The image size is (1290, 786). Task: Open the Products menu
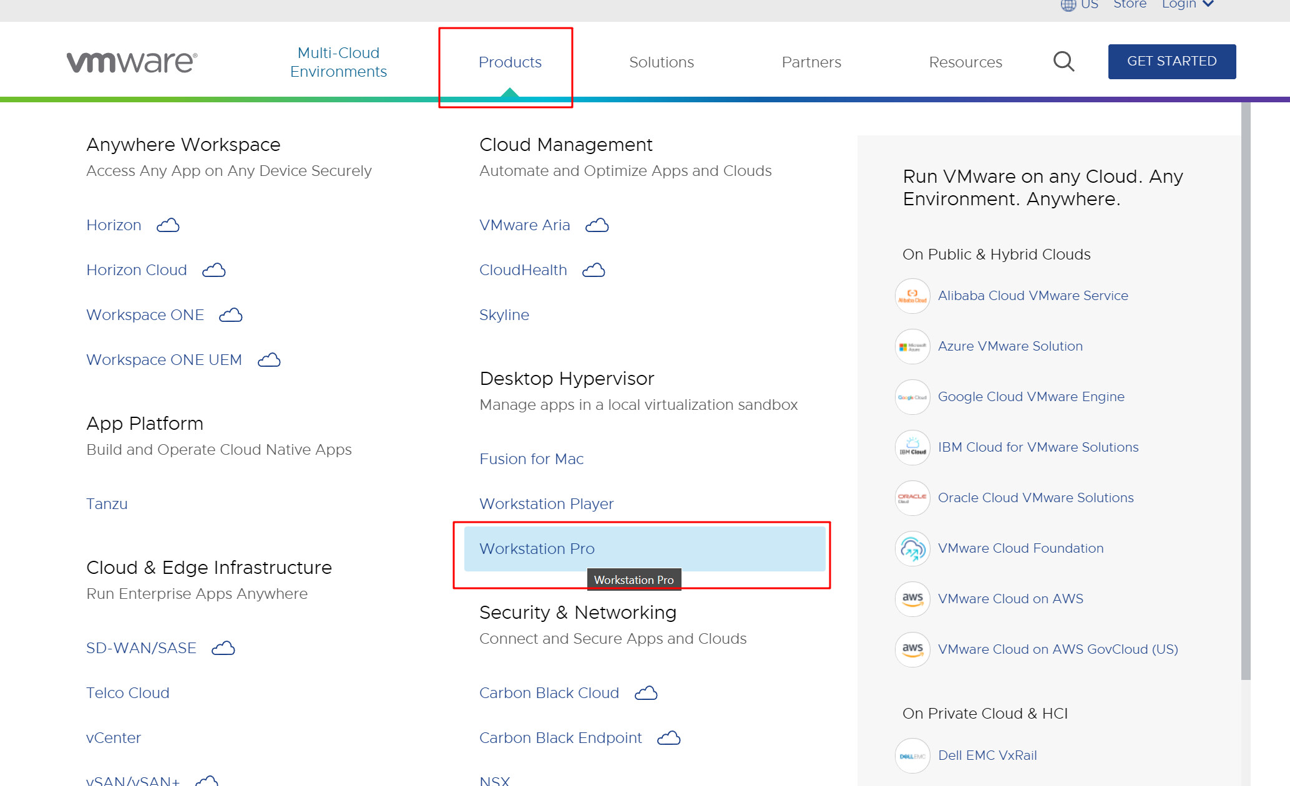(510, 62)
